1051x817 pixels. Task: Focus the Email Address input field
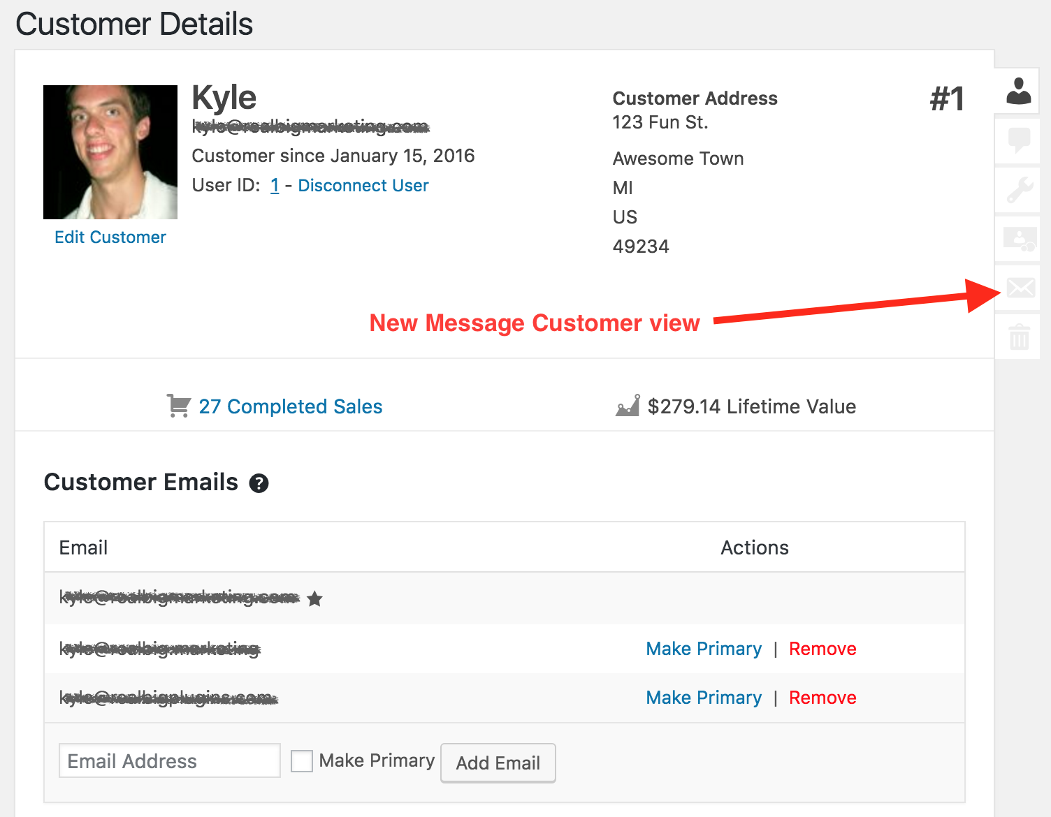click(169, 760)
